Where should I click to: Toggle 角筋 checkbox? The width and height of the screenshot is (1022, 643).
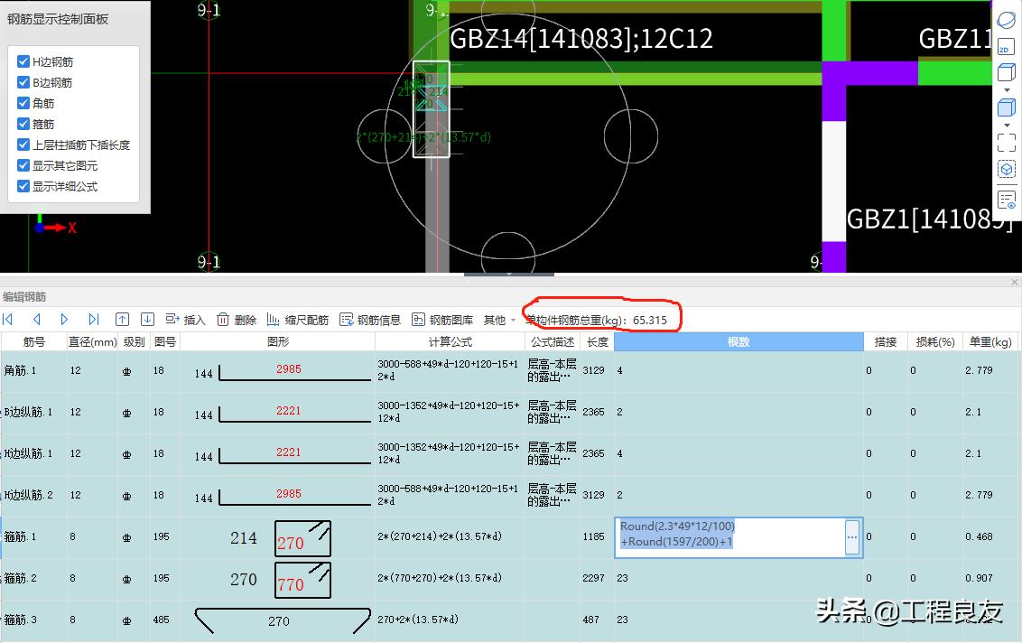point(23,103)
